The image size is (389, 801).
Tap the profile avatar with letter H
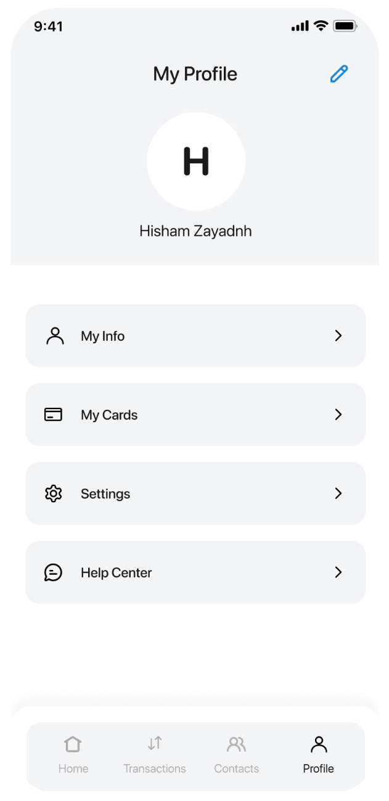[195, 161]
